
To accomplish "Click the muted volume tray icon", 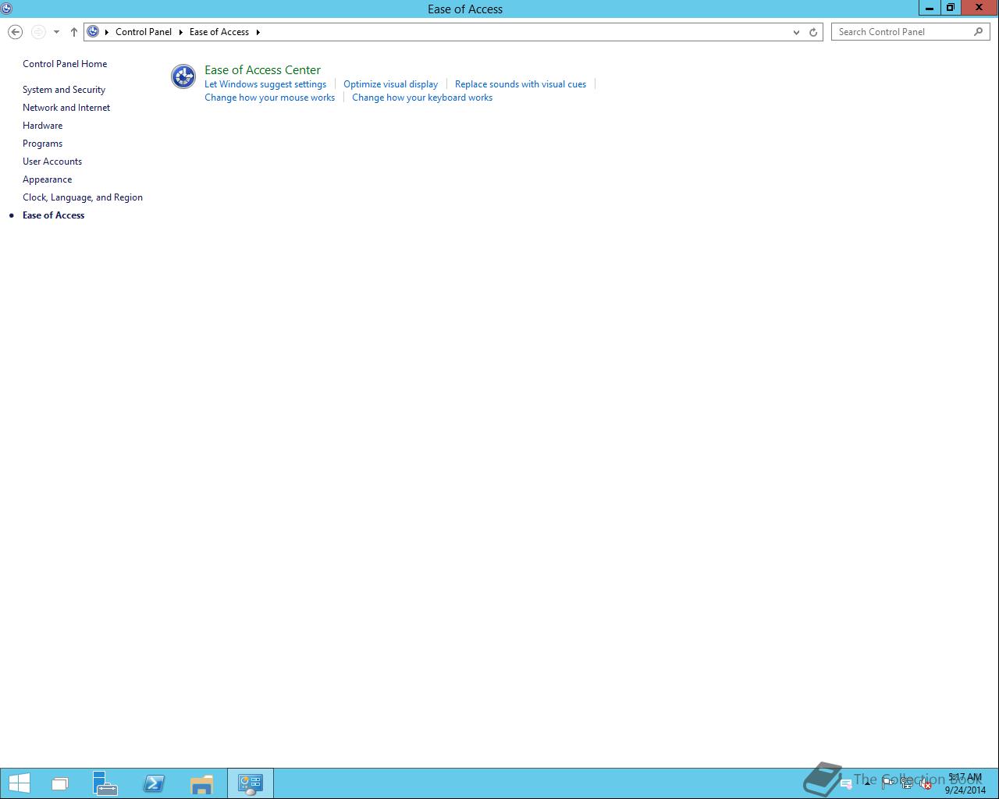I will [925, 784].
